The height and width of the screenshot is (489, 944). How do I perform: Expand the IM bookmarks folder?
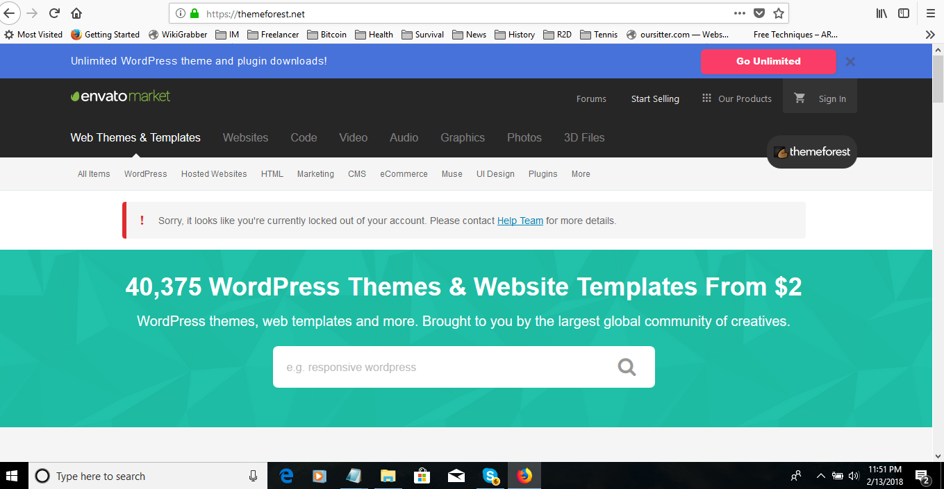[227, 34]
